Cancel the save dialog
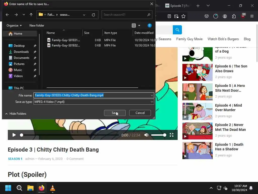 click(x=140, y=113)
